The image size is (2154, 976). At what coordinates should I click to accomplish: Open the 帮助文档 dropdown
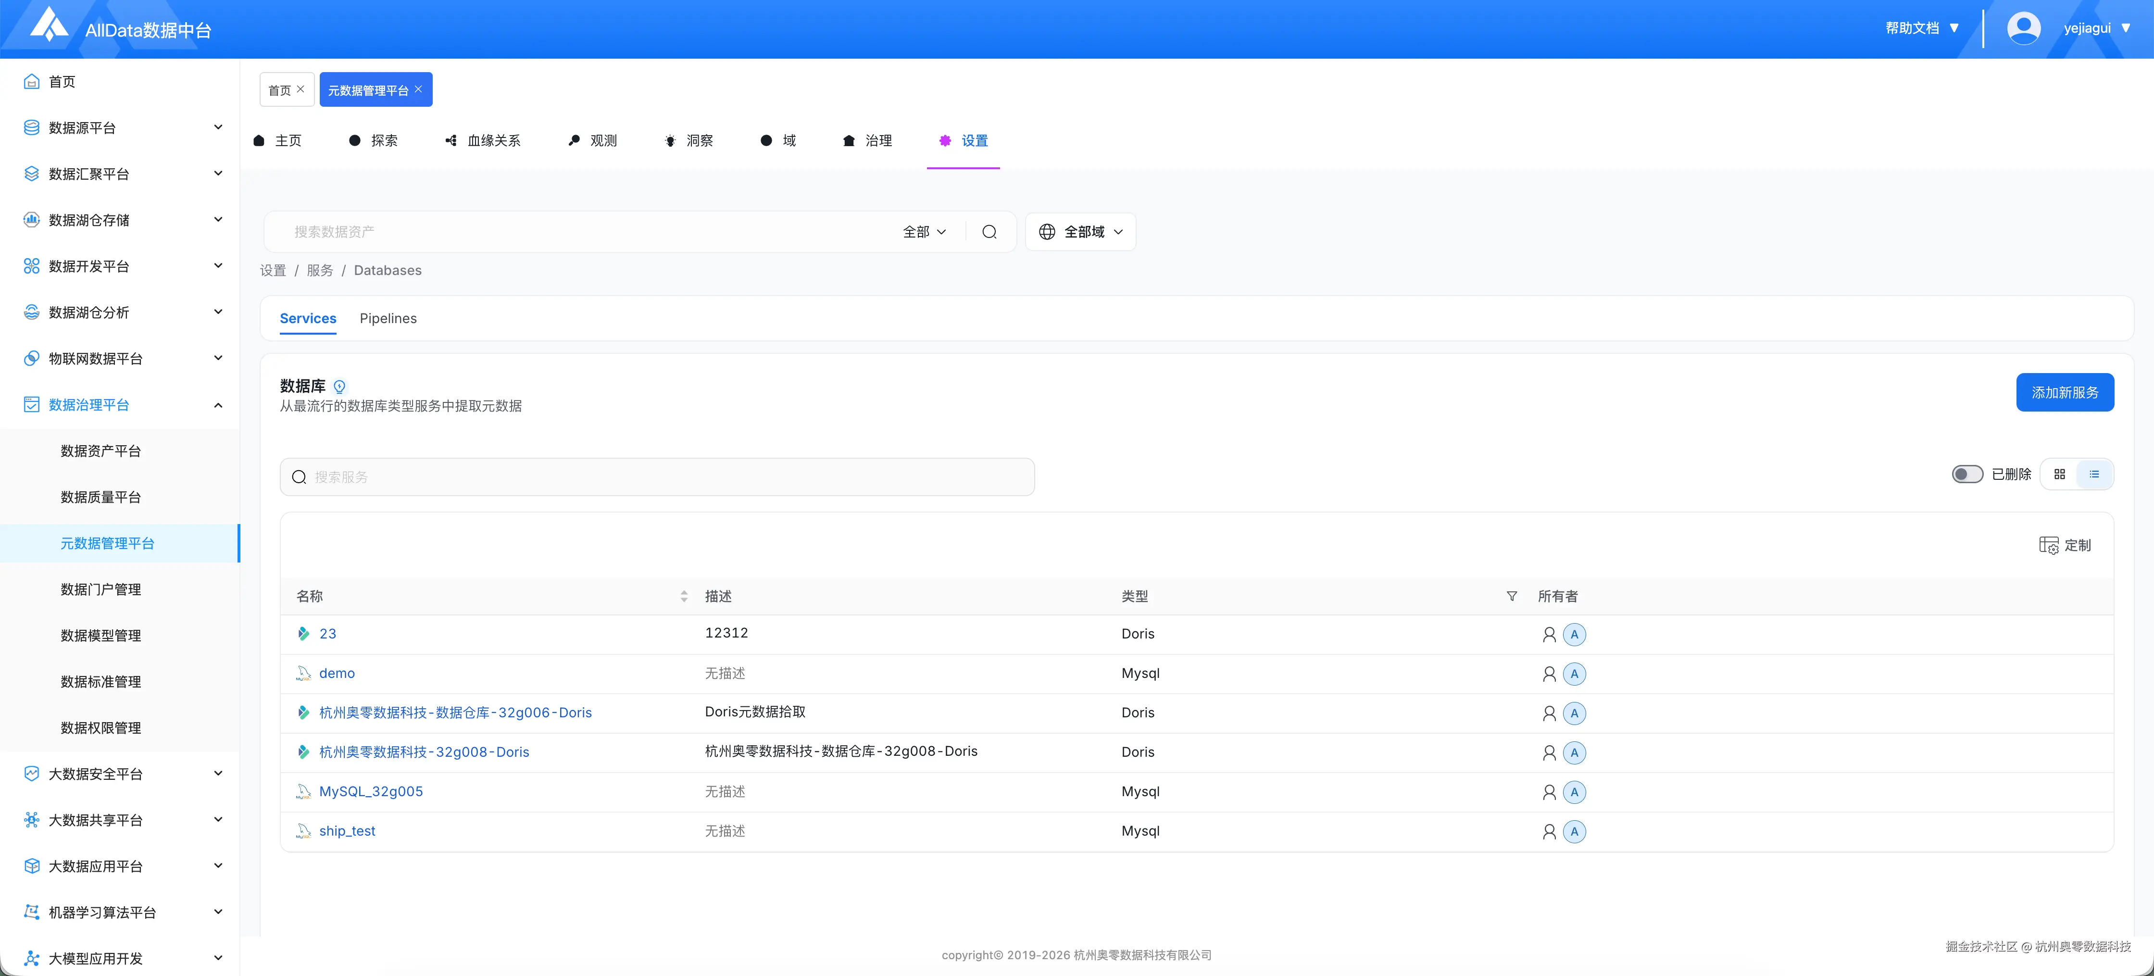click(x=1922, y=28)
